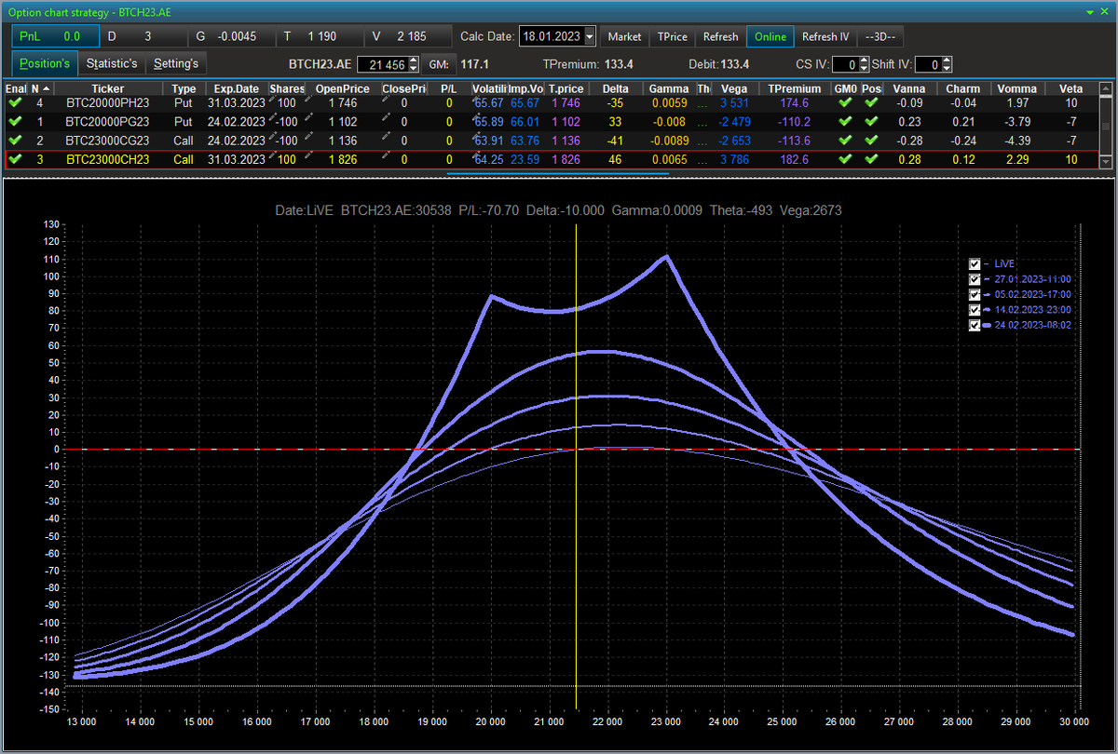Toggle the Online button
The image size is (1118, 754).
pyautogui.click(x=770, y=36)
